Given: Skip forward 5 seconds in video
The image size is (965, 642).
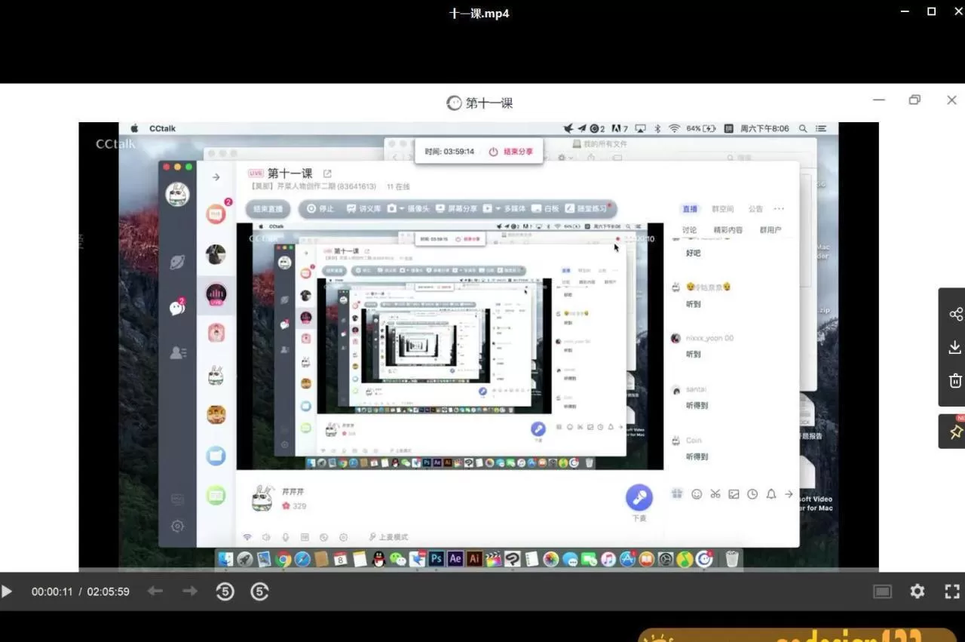Looking at the screenshot, I should [259, 591].
